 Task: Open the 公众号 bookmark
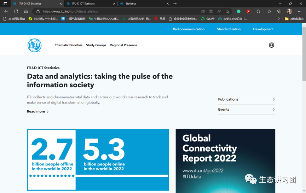[x=208, y=19]
